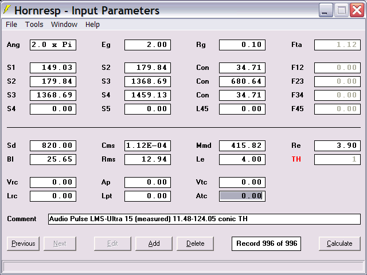Click the F12 field
This screenshot has height=275, width=367.
coord(337,68)
